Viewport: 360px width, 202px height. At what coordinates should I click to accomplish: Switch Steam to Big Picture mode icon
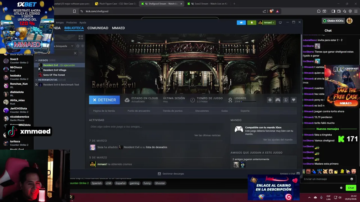(x=280, y=22)
